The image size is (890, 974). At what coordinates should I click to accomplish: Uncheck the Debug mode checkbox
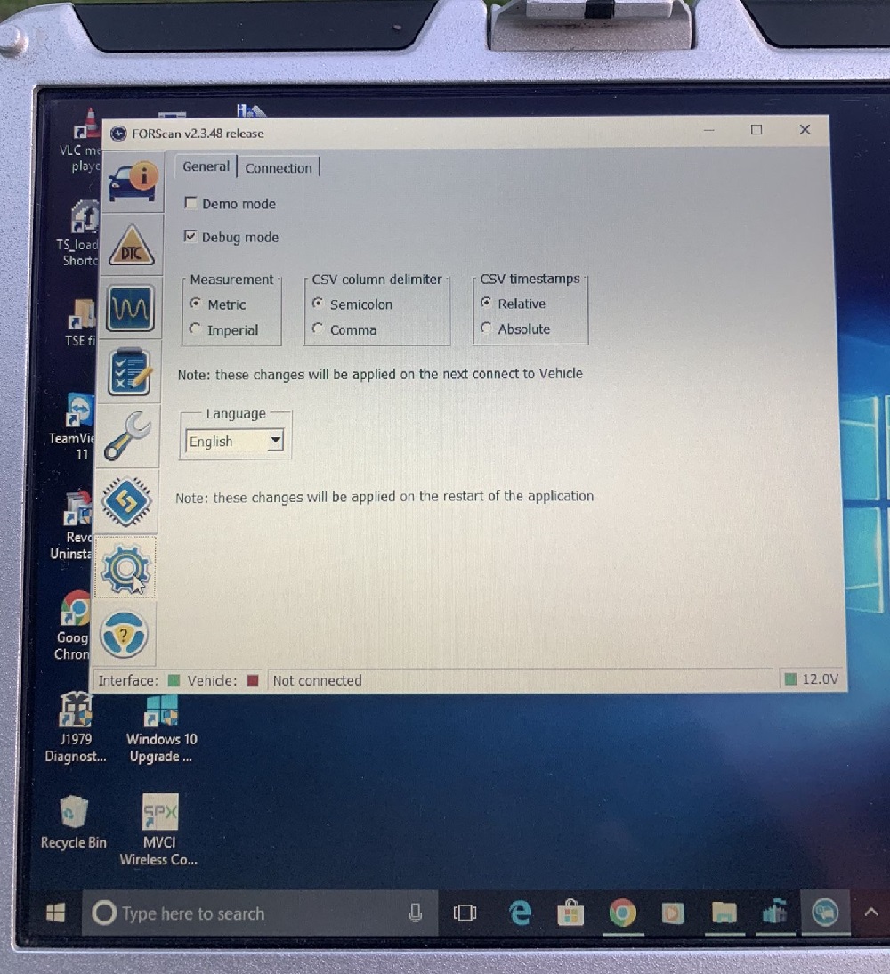[190, 236]
